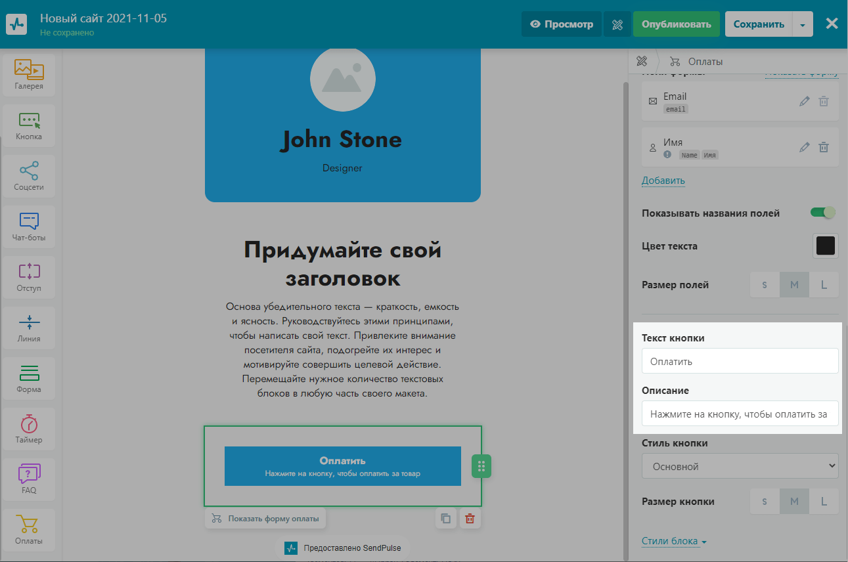Click the Добавить link

pos(663,181)
